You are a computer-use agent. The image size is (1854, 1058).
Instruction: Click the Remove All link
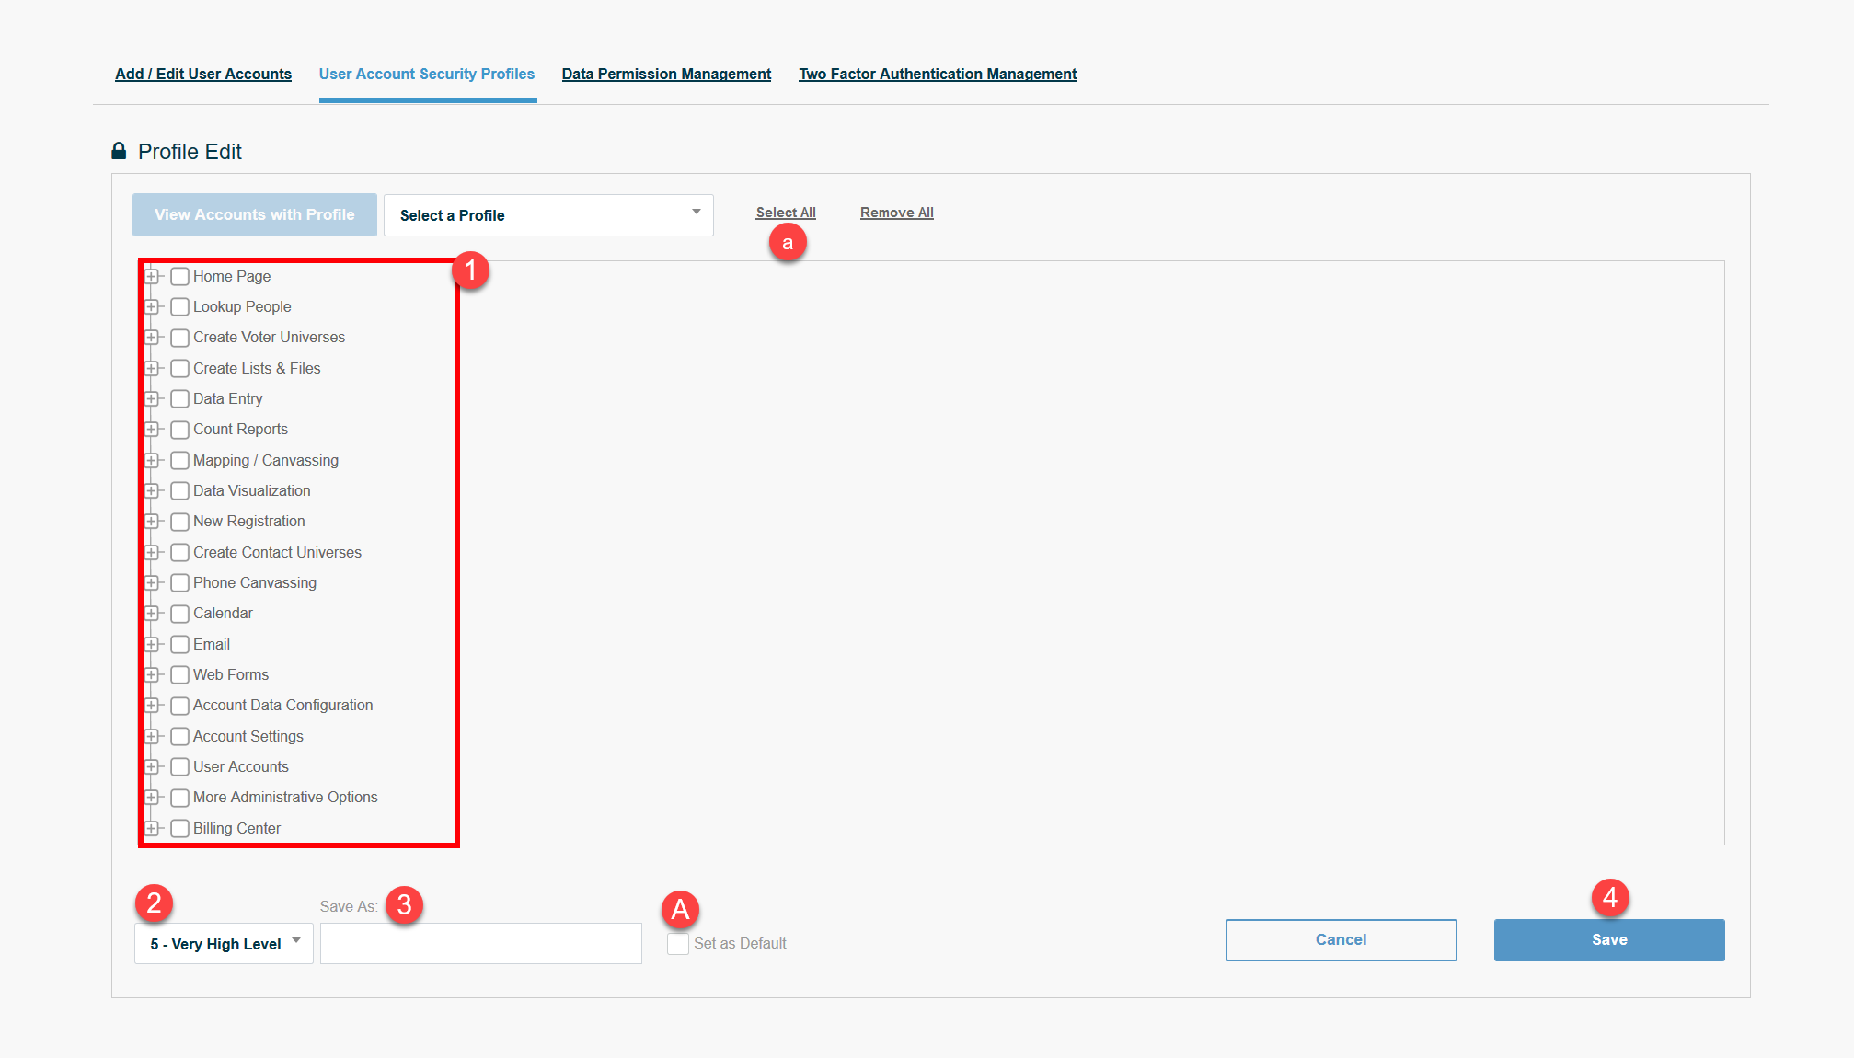tap(896, 212)
